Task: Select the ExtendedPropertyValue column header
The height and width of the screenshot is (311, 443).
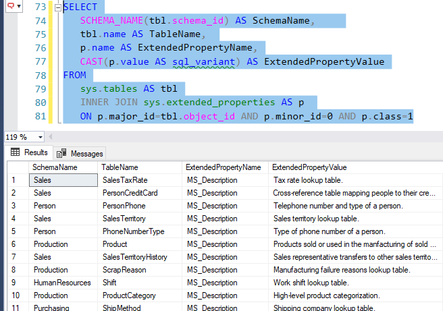Action: [x=355, y=167]
